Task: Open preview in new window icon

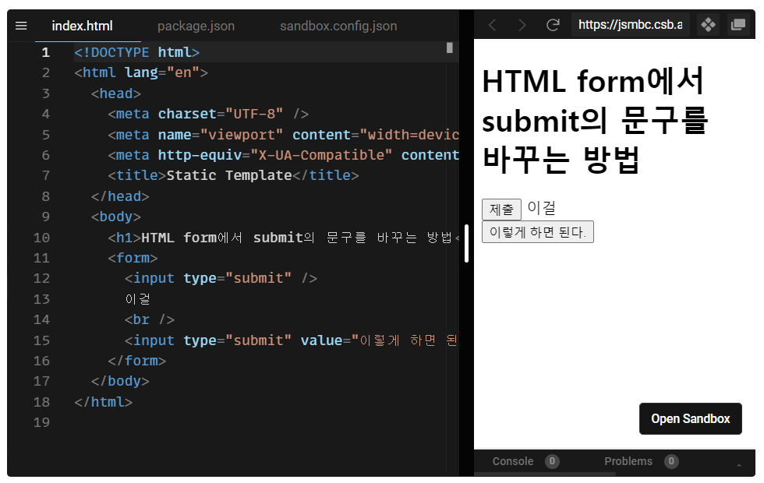Action: click(738, 24)
